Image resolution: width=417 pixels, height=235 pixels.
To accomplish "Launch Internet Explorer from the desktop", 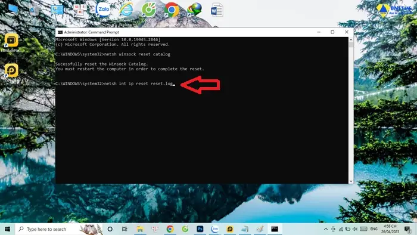I will point(126,11).
